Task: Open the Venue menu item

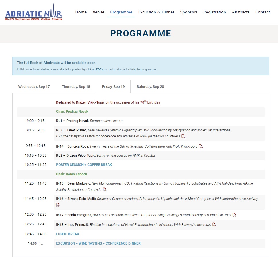Action: (x=98, y=12)
